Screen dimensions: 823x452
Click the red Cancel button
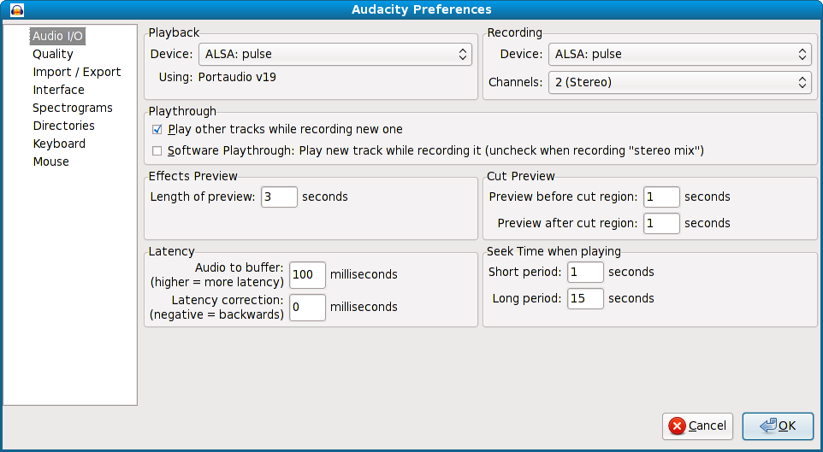(697, 426)
